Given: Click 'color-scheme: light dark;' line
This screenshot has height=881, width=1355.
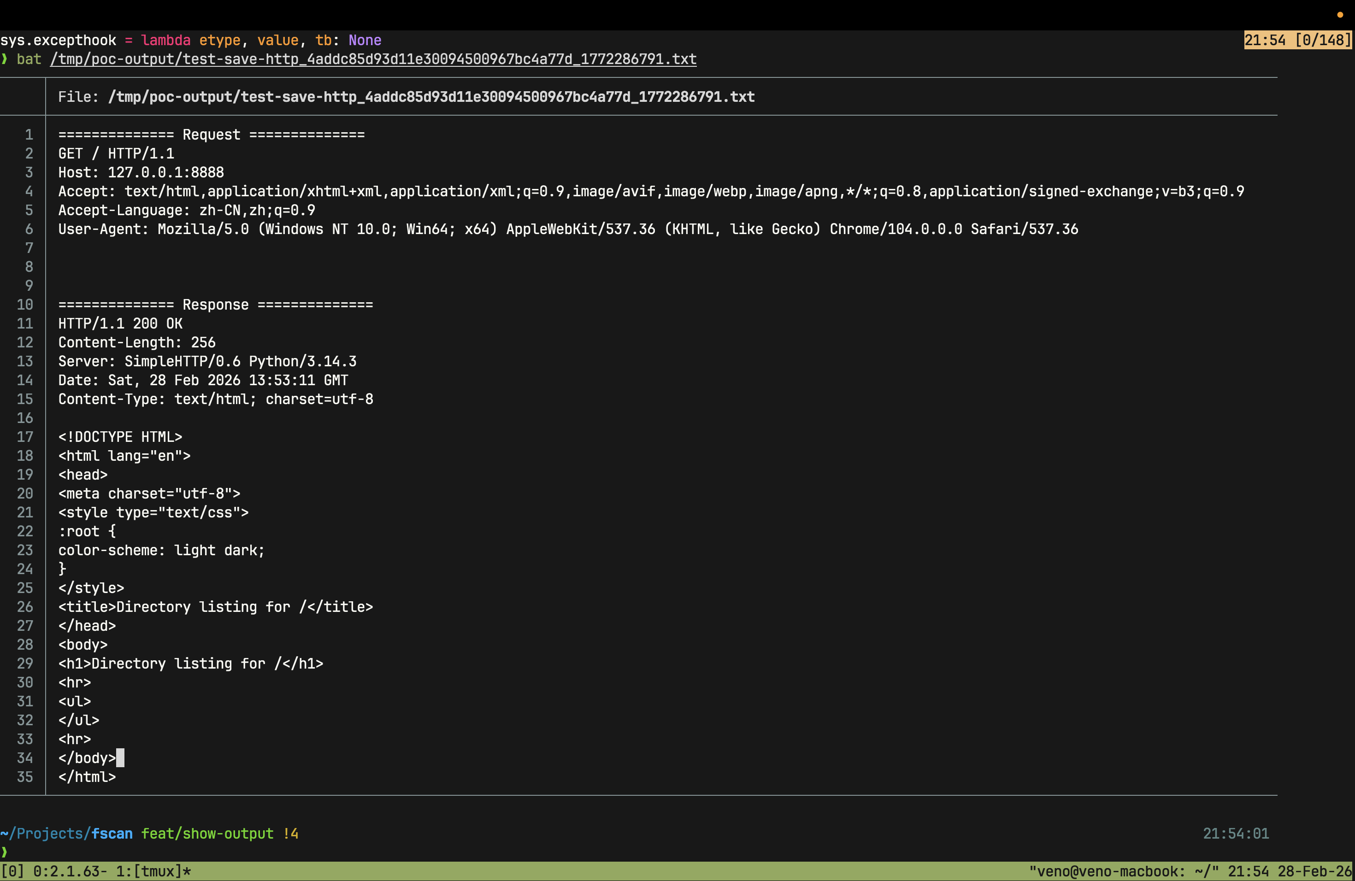Looking at the screenshot, I should tap(162, 550).
